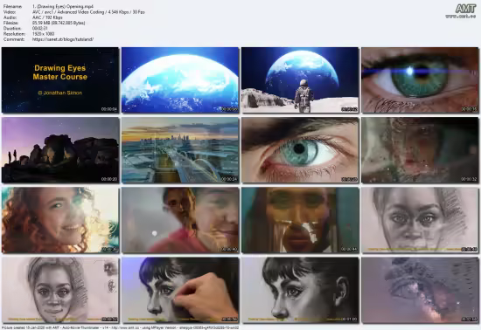Screen dimensions: 481x330
Task: Select the pencil portrait sketch thumbnail at 00:00:48
Action: click(x=420, y=220)
